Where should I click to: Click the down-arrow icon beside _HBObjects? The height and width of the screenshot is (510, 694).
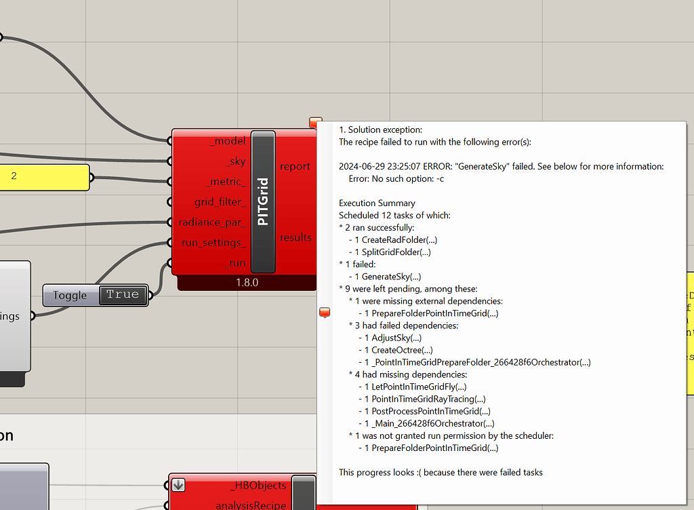point(178,485)
